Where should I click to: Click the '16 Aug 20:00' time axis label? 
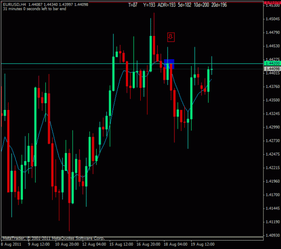(x=148, y=245)
